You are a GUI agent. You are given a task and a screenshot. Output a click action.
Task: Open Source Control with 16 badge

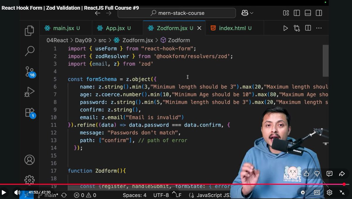coord(30,72)
